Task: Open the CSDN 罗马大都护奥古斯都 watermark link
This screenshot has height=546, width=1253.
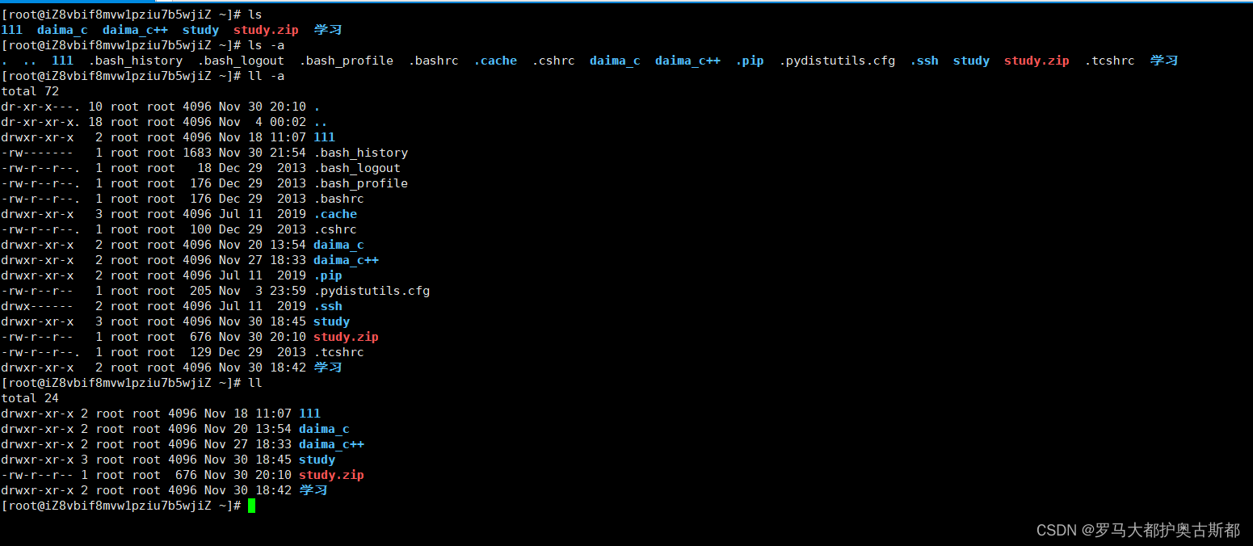Action: pyautogui.click(x=1137, y=530)
